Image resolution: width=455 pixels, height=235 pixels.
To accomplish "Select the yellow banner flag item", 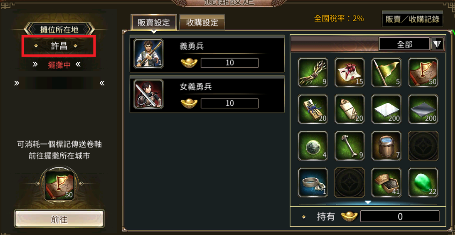I will pos(386,72).
